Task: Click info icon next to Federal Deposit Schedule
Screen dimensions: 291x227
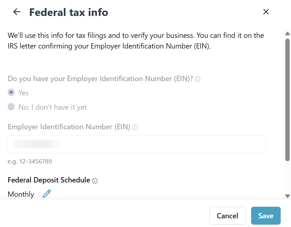Action: [x=95, y=181]
